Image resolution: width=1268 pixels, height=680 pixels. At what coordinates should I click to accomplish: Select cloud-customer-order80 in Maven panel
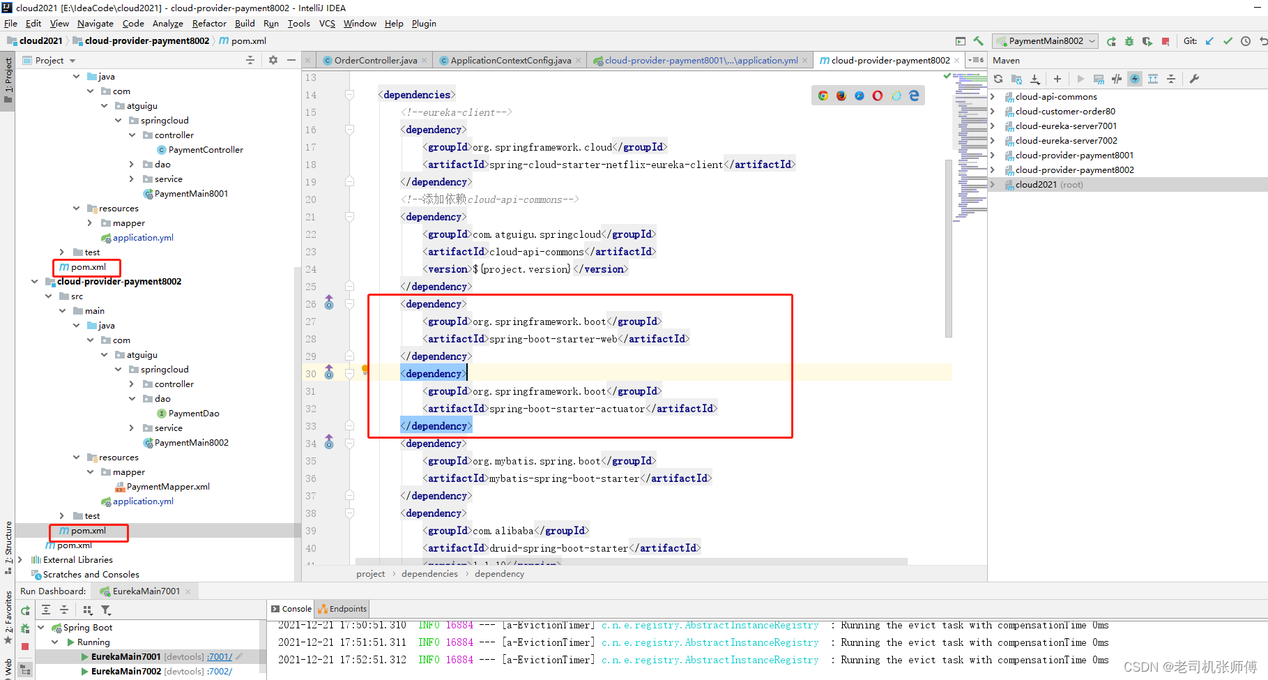coord(1065,111)
